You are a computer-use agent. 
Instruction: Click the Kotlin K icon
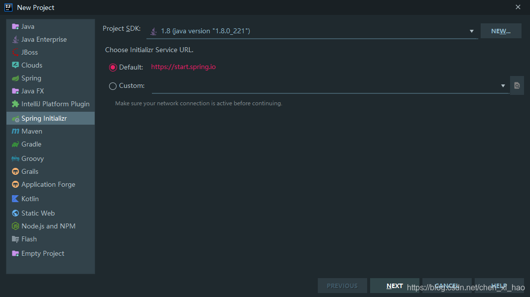(x=15, y=199)
